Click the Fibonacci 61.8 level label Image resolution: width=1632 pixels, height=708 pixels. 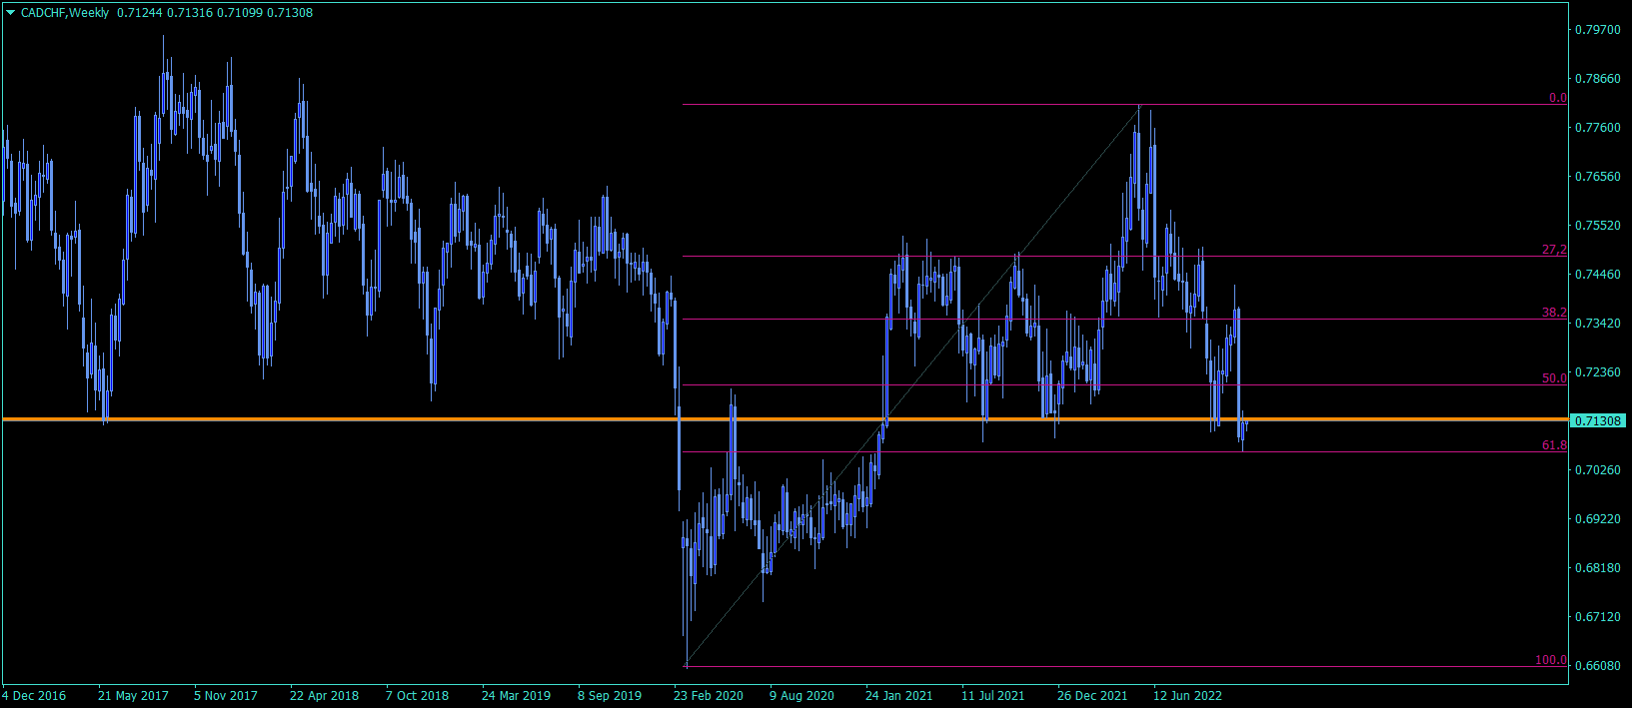click(x=1554, y=445)
